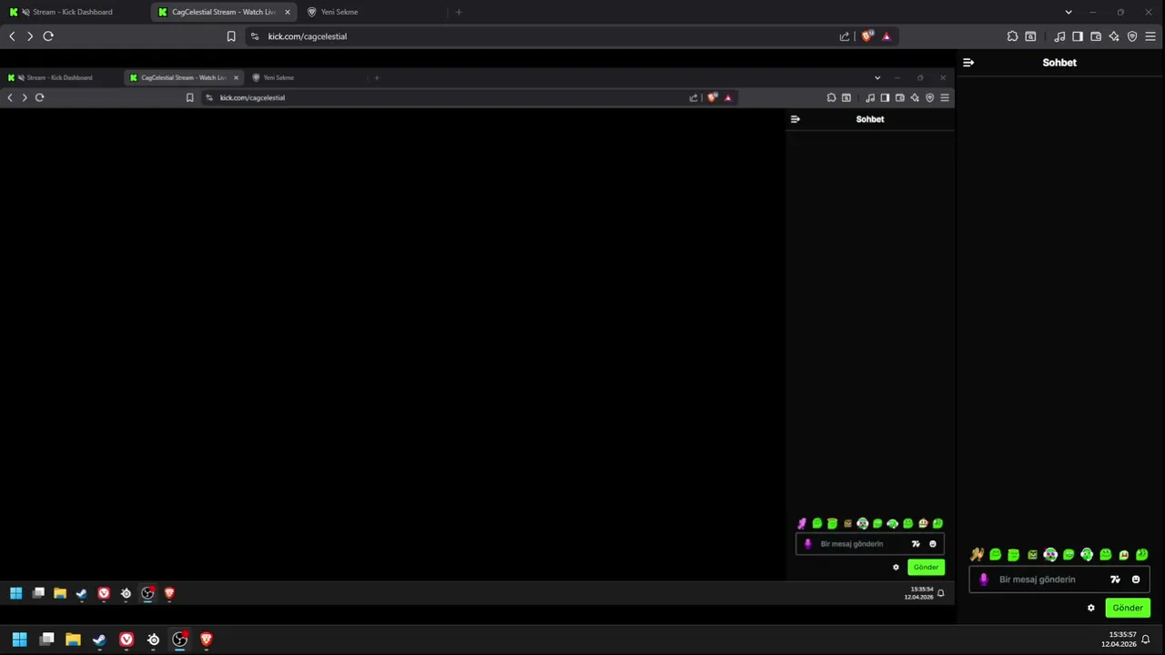Bookmark this page via the bookmark icon
The width and height of the screenshot is (1165, 655).
point(231,36)
